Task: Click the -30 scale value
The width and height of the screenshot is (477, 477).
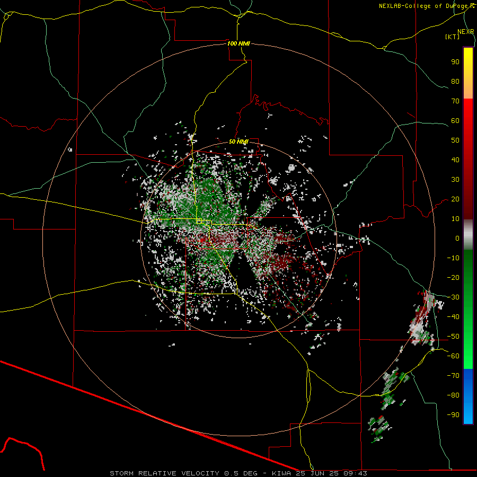Action: click(453, 297)
